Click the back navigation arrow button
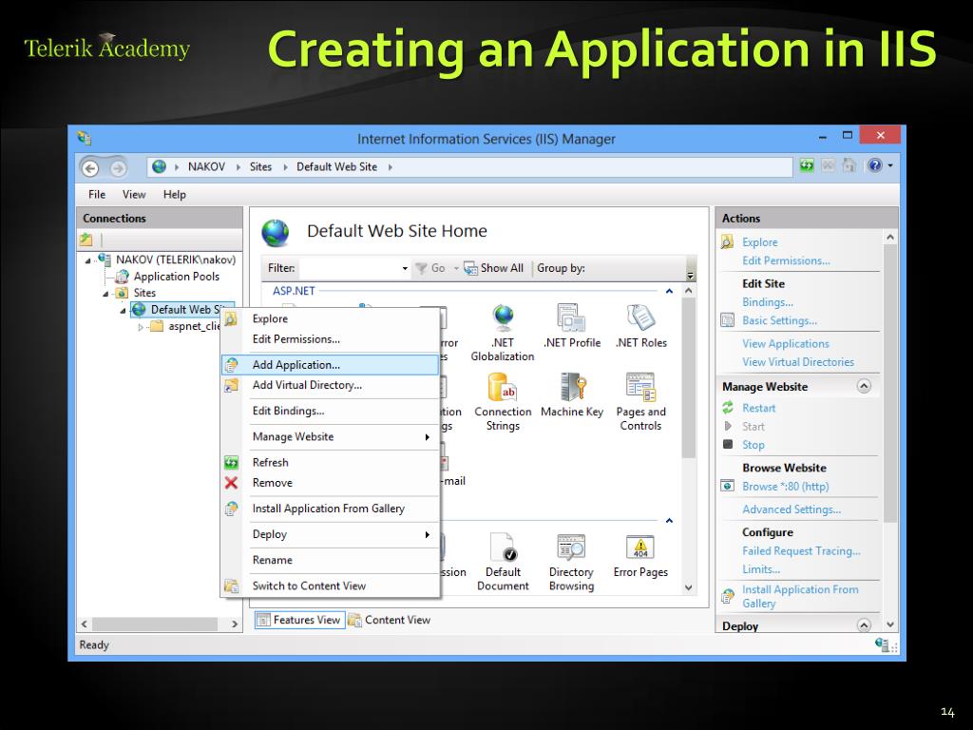Screen dimensions: 973x730 coord(90,167)
